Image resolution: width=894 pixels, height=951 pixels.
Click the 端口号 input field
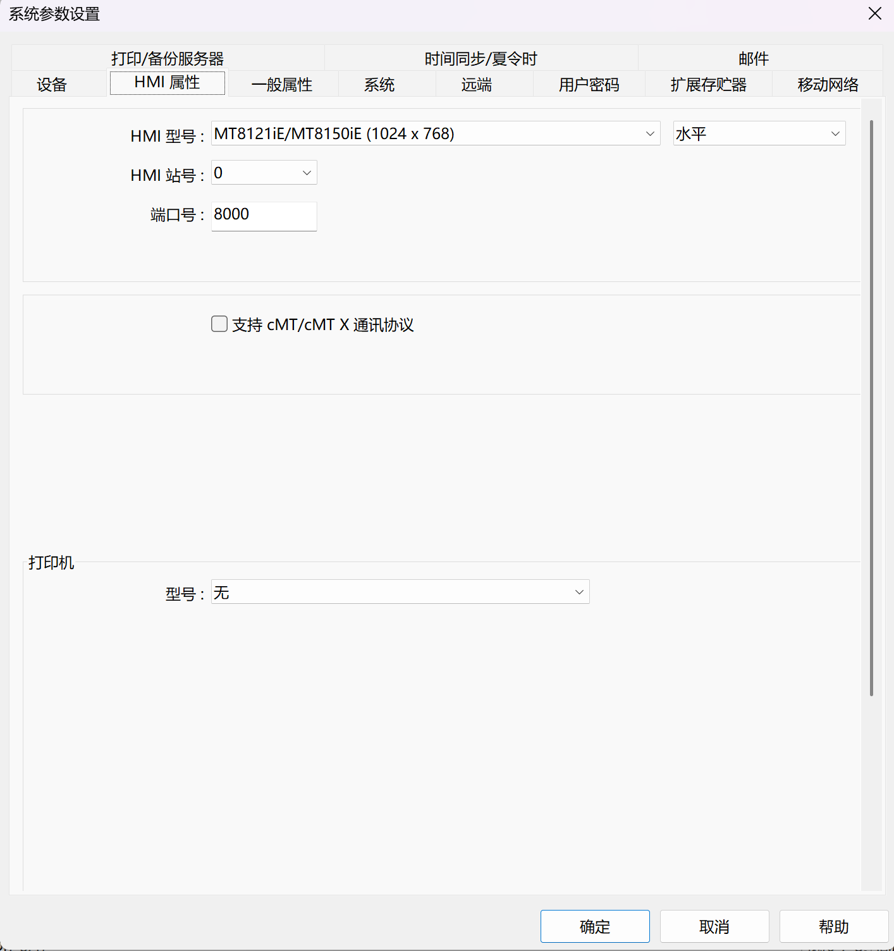(264, 216)
